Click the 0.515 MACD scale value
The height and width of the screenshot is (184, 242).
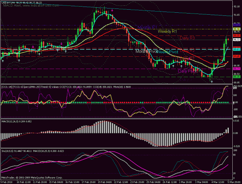pyautogui.click(x=236, y=121)
